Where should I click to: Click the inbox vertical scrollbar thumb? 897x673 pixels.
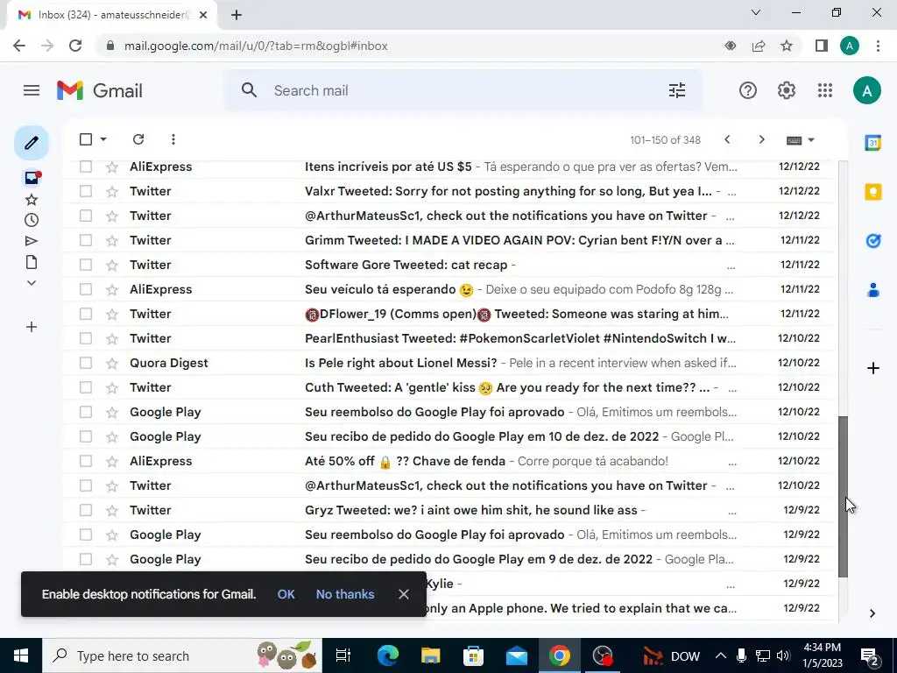pyautogui.click(x=843, y=497)
